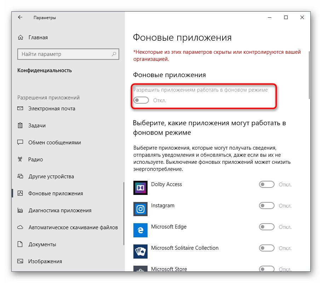Toggle the Dolby Access background switch
The width and height of the screenshot is (322, 283).
click(x=267, y=184)
